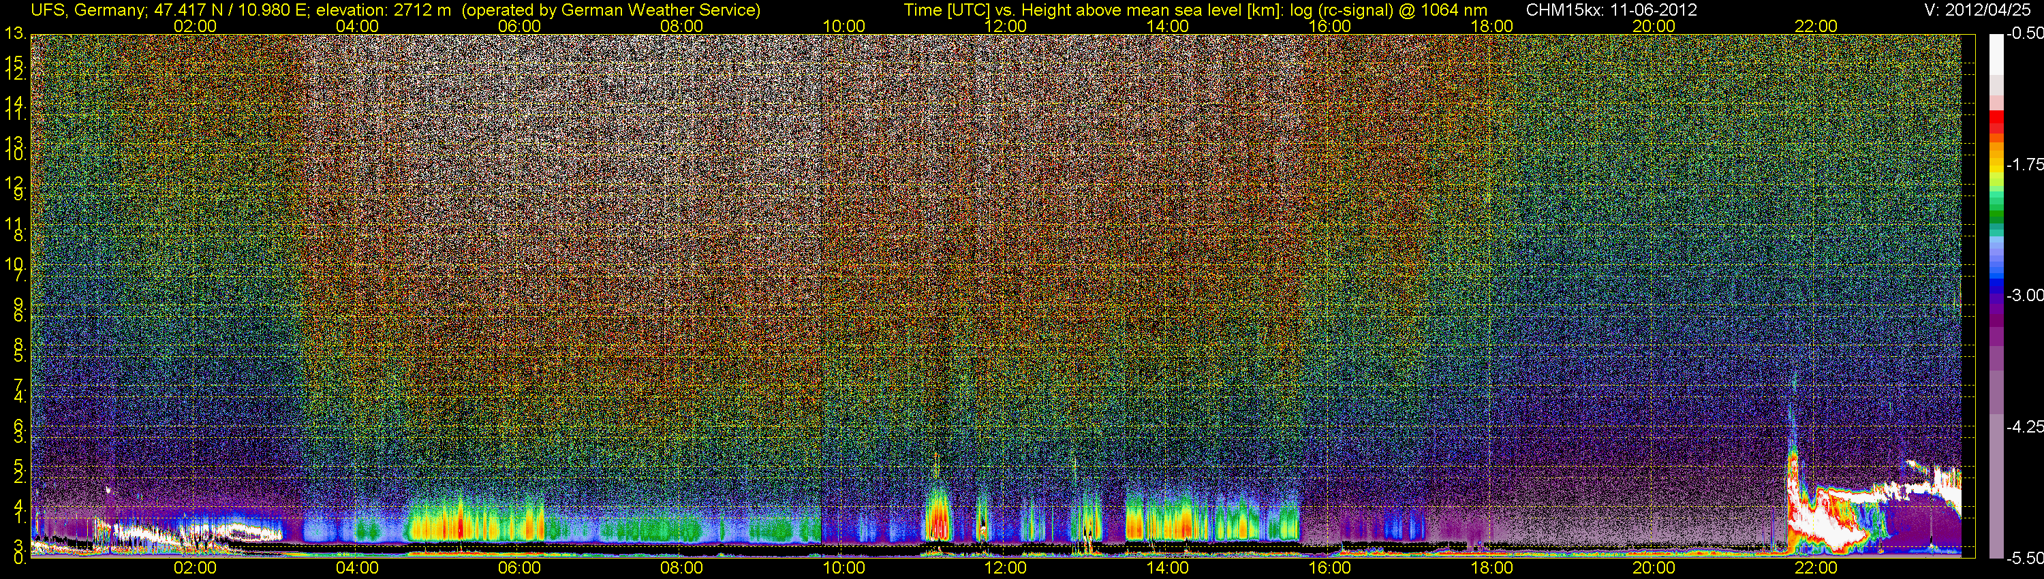This screenshot has width=2044, height=579.
Task: Select the -4.25 value on color scale
Action: [x=2025, y=428]
